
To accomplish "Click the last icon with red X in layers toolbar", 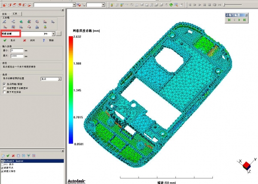I will [x=34, y=156].
